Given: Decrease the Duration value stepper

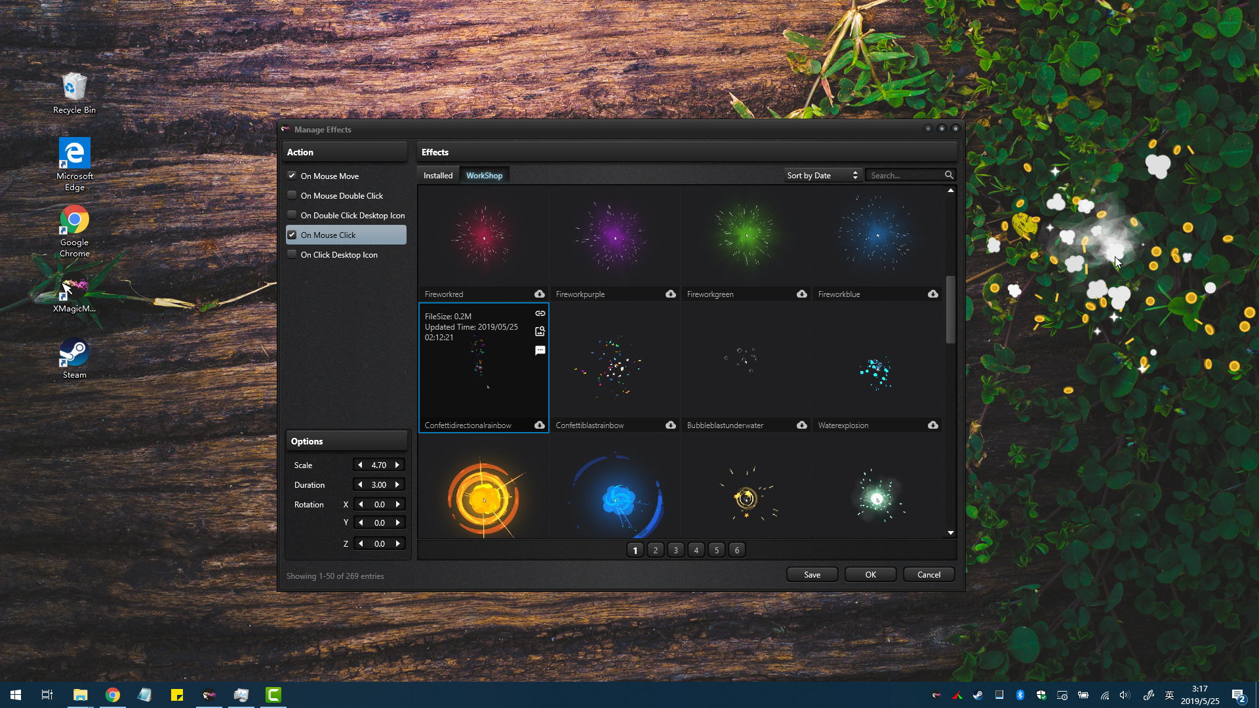Looking at the screenshot, I should click(x=360, y=484).
